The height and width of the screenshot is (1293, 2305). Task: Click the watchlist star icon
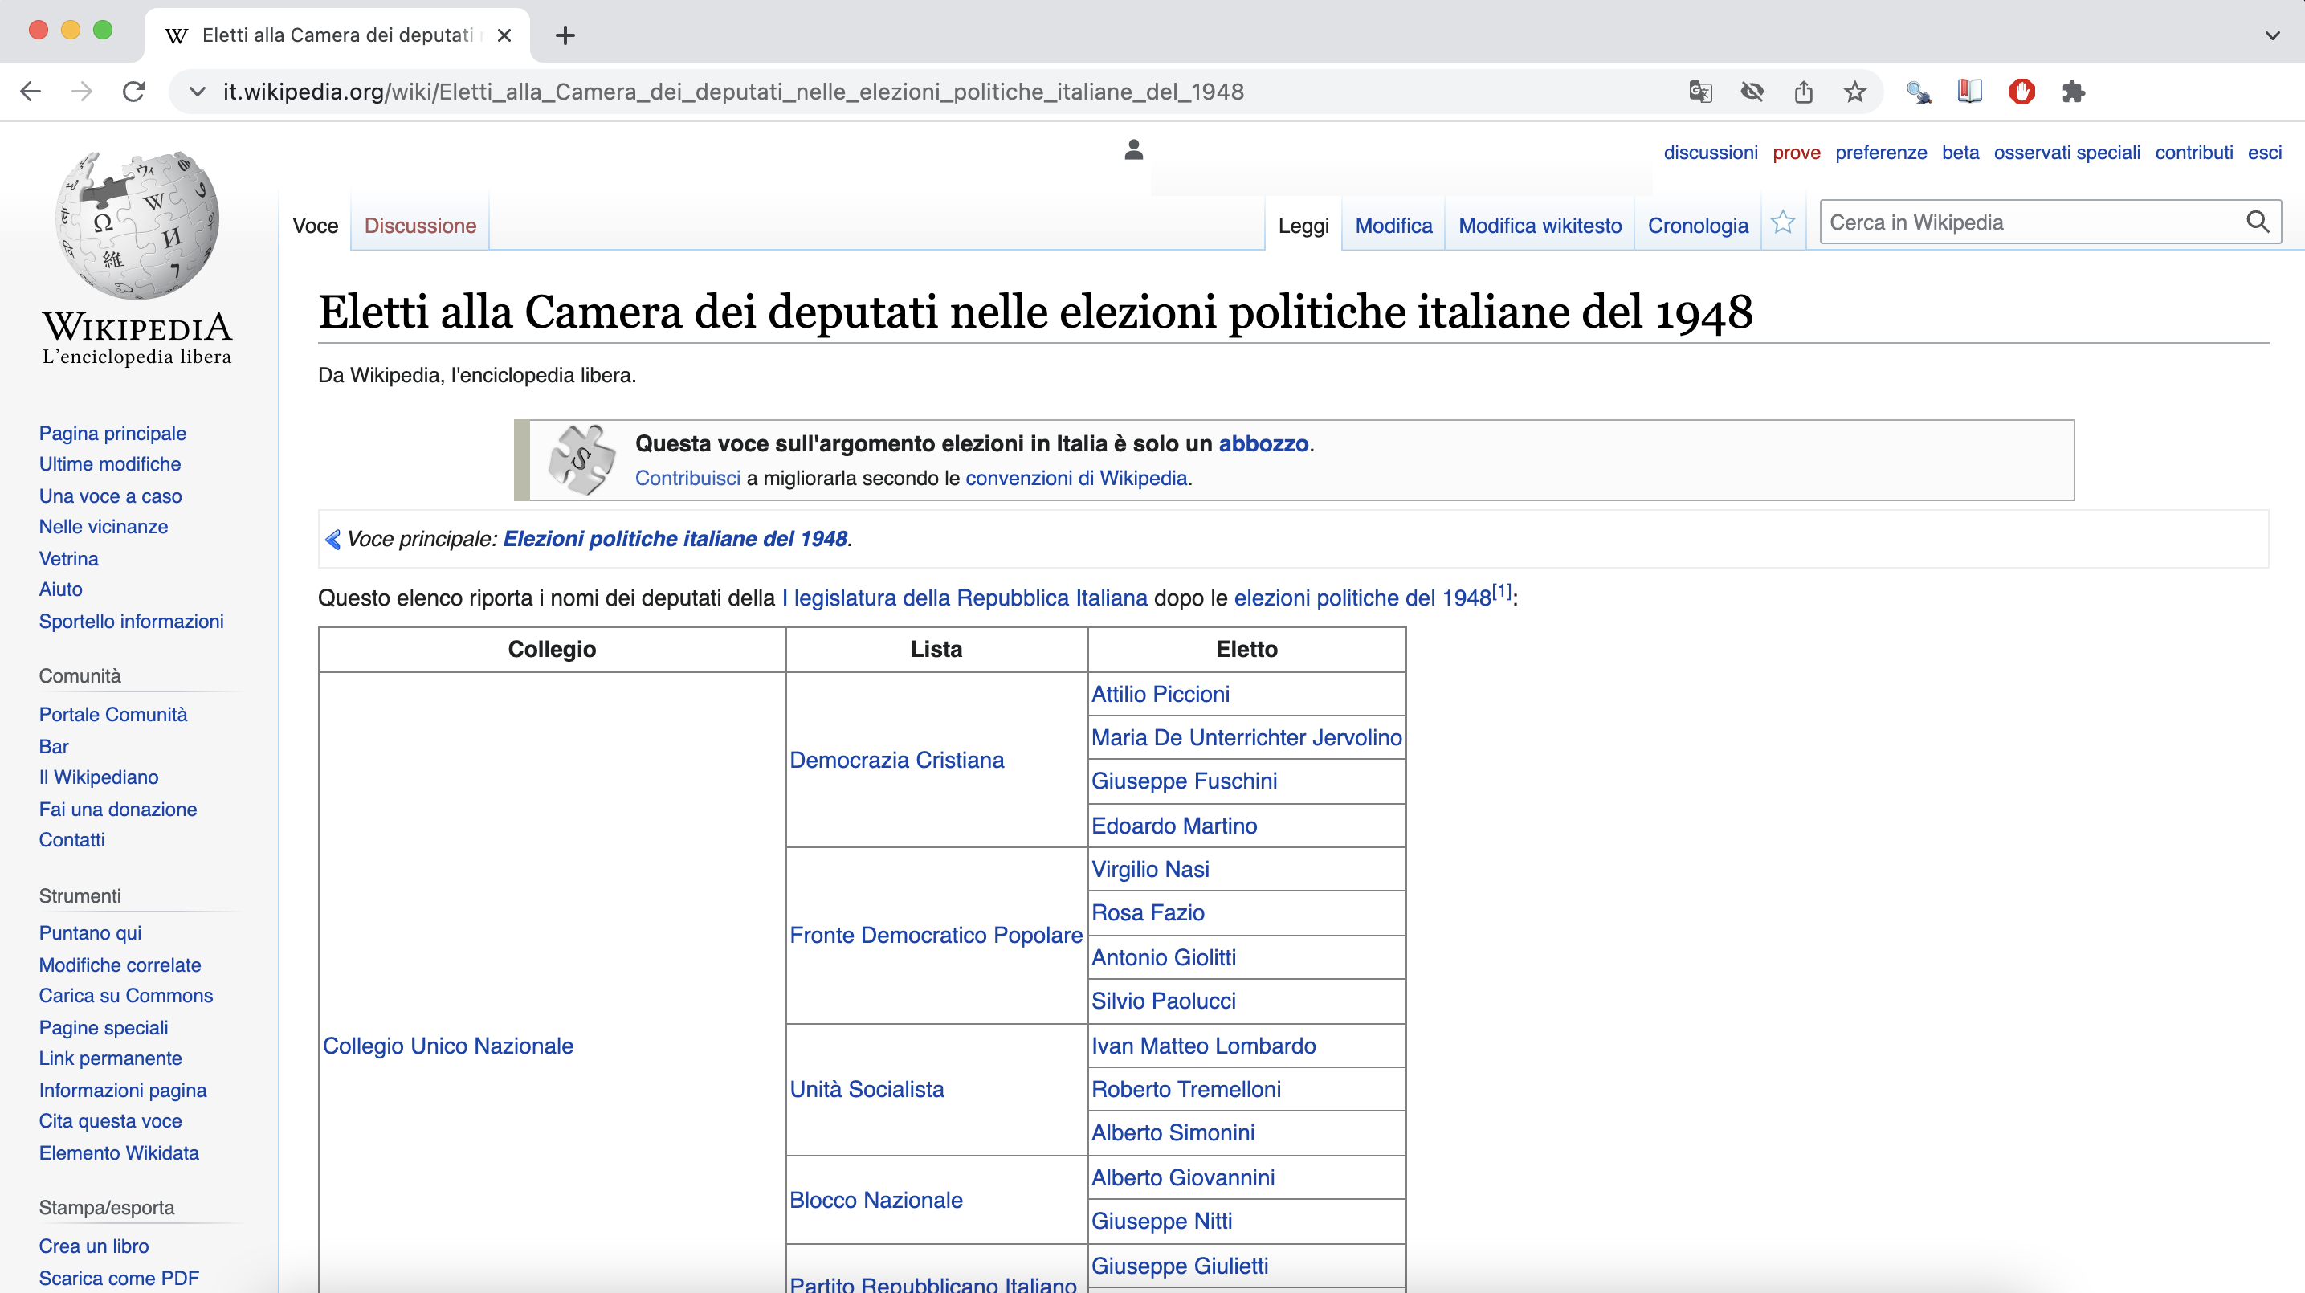click(x=1782, y=222)
